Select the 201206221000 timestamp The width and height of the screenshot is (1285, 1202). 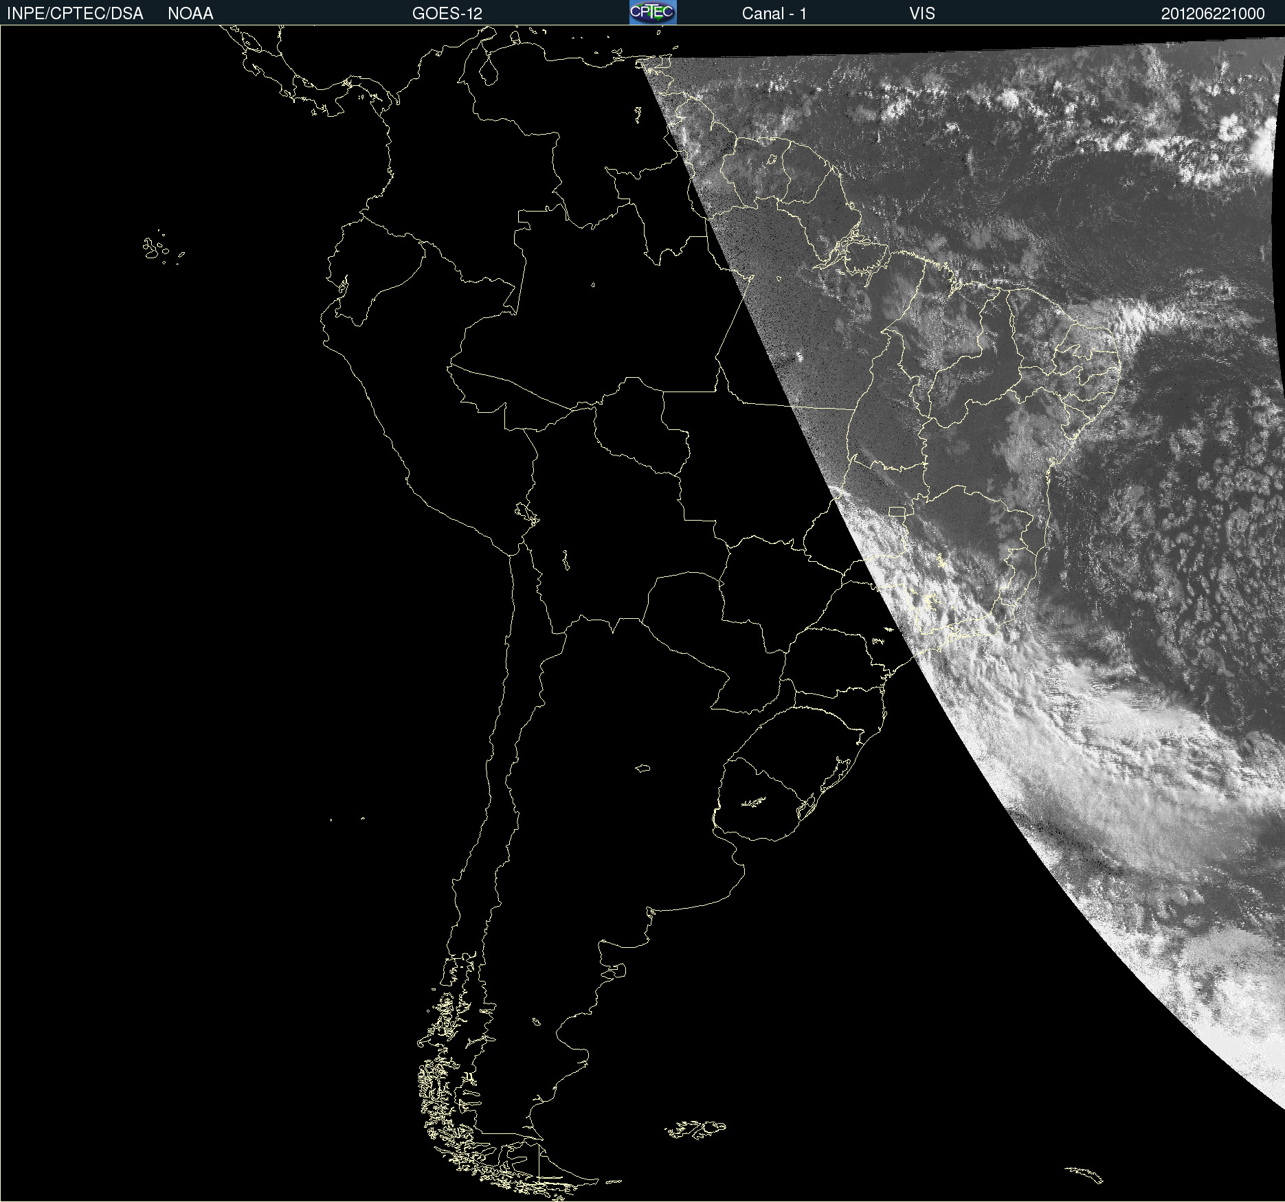click(x=1213, y=14)
